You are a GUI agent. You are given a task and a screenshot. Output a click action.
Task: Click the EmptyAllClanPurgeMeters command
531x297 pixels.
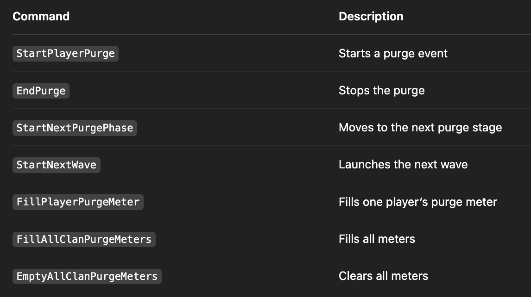87,276
